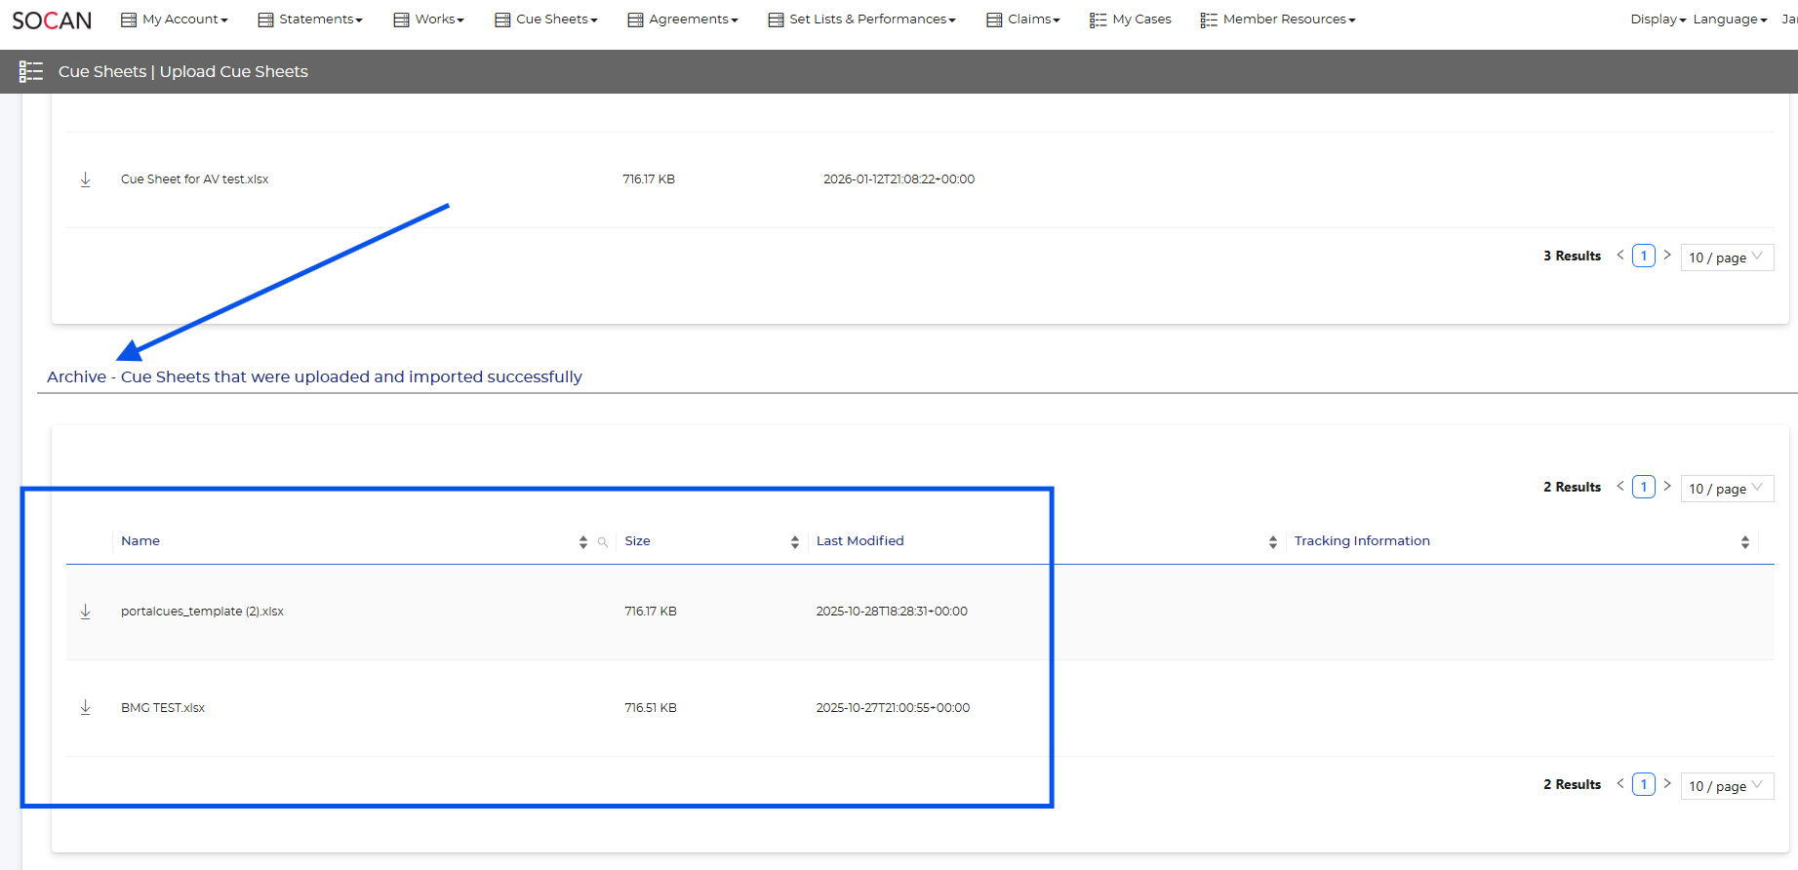Click the Cue Sheets list icon in header

click(x=31, y=71)
